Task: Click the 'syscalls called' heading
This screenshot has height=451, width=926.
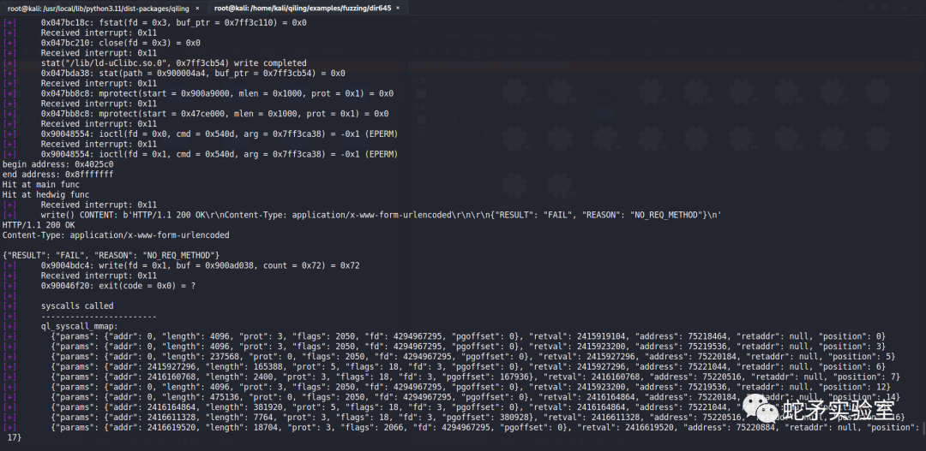Action: pyautogui.click(x=77, y=306)
